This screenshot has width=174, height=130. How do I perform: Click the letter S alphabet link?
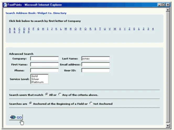coord(95,29)
